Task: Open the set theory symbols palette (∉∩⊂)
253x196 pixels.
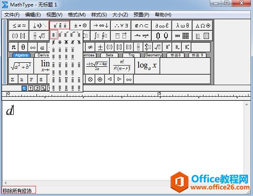Action: pyautogui.click(x=142, y=25)
